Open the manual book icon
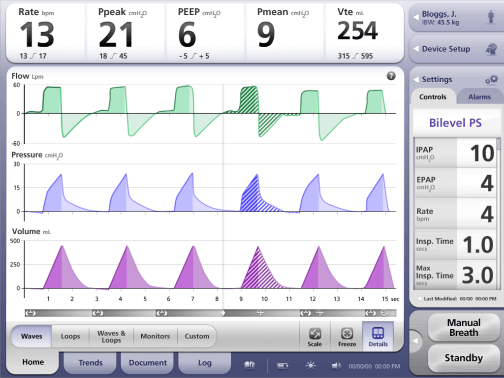 [x=250, y=366]
